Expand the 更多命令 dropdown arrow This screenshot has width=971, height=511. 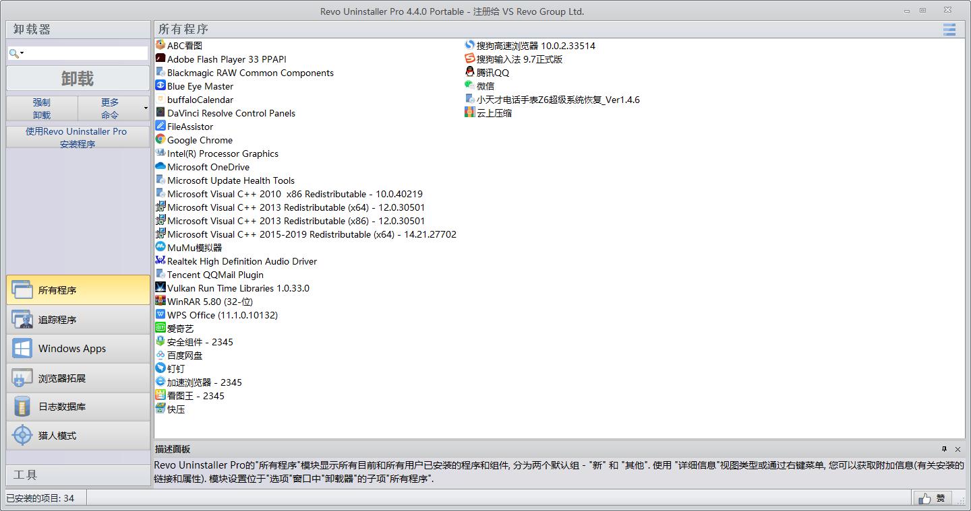pos(146,108)
